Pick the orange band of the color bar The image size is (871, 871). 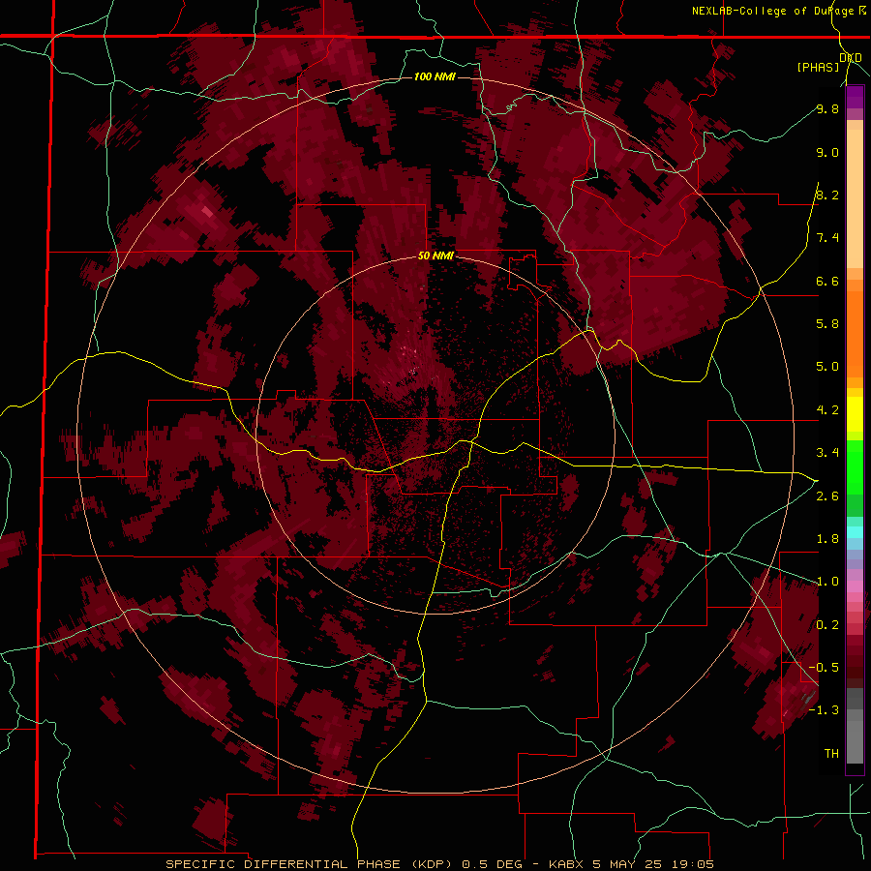pyautogui.click(x=855, y=333)
